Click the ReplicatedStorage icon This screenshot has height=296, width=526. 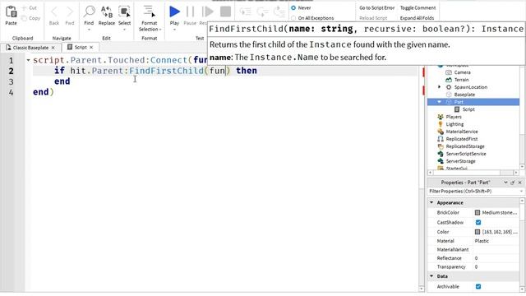(441, 146)
